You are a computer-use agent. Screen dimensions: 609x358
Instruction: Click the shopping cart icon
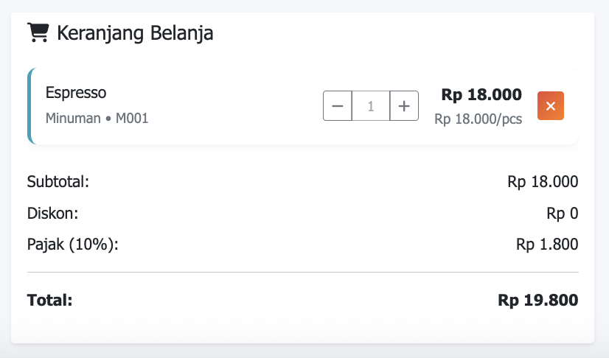click(38, 32)
